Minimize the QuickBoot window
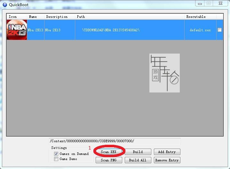The height and width of the screenshot is (169, 230). point(200,4)
